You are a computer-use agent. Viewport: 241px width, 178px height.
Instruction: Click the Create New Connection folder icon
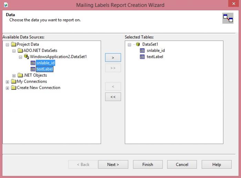pos(13,87)
